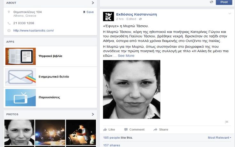Click the Share arrow icon
Viewport: 235px width, 147px height.
point(155,129)
